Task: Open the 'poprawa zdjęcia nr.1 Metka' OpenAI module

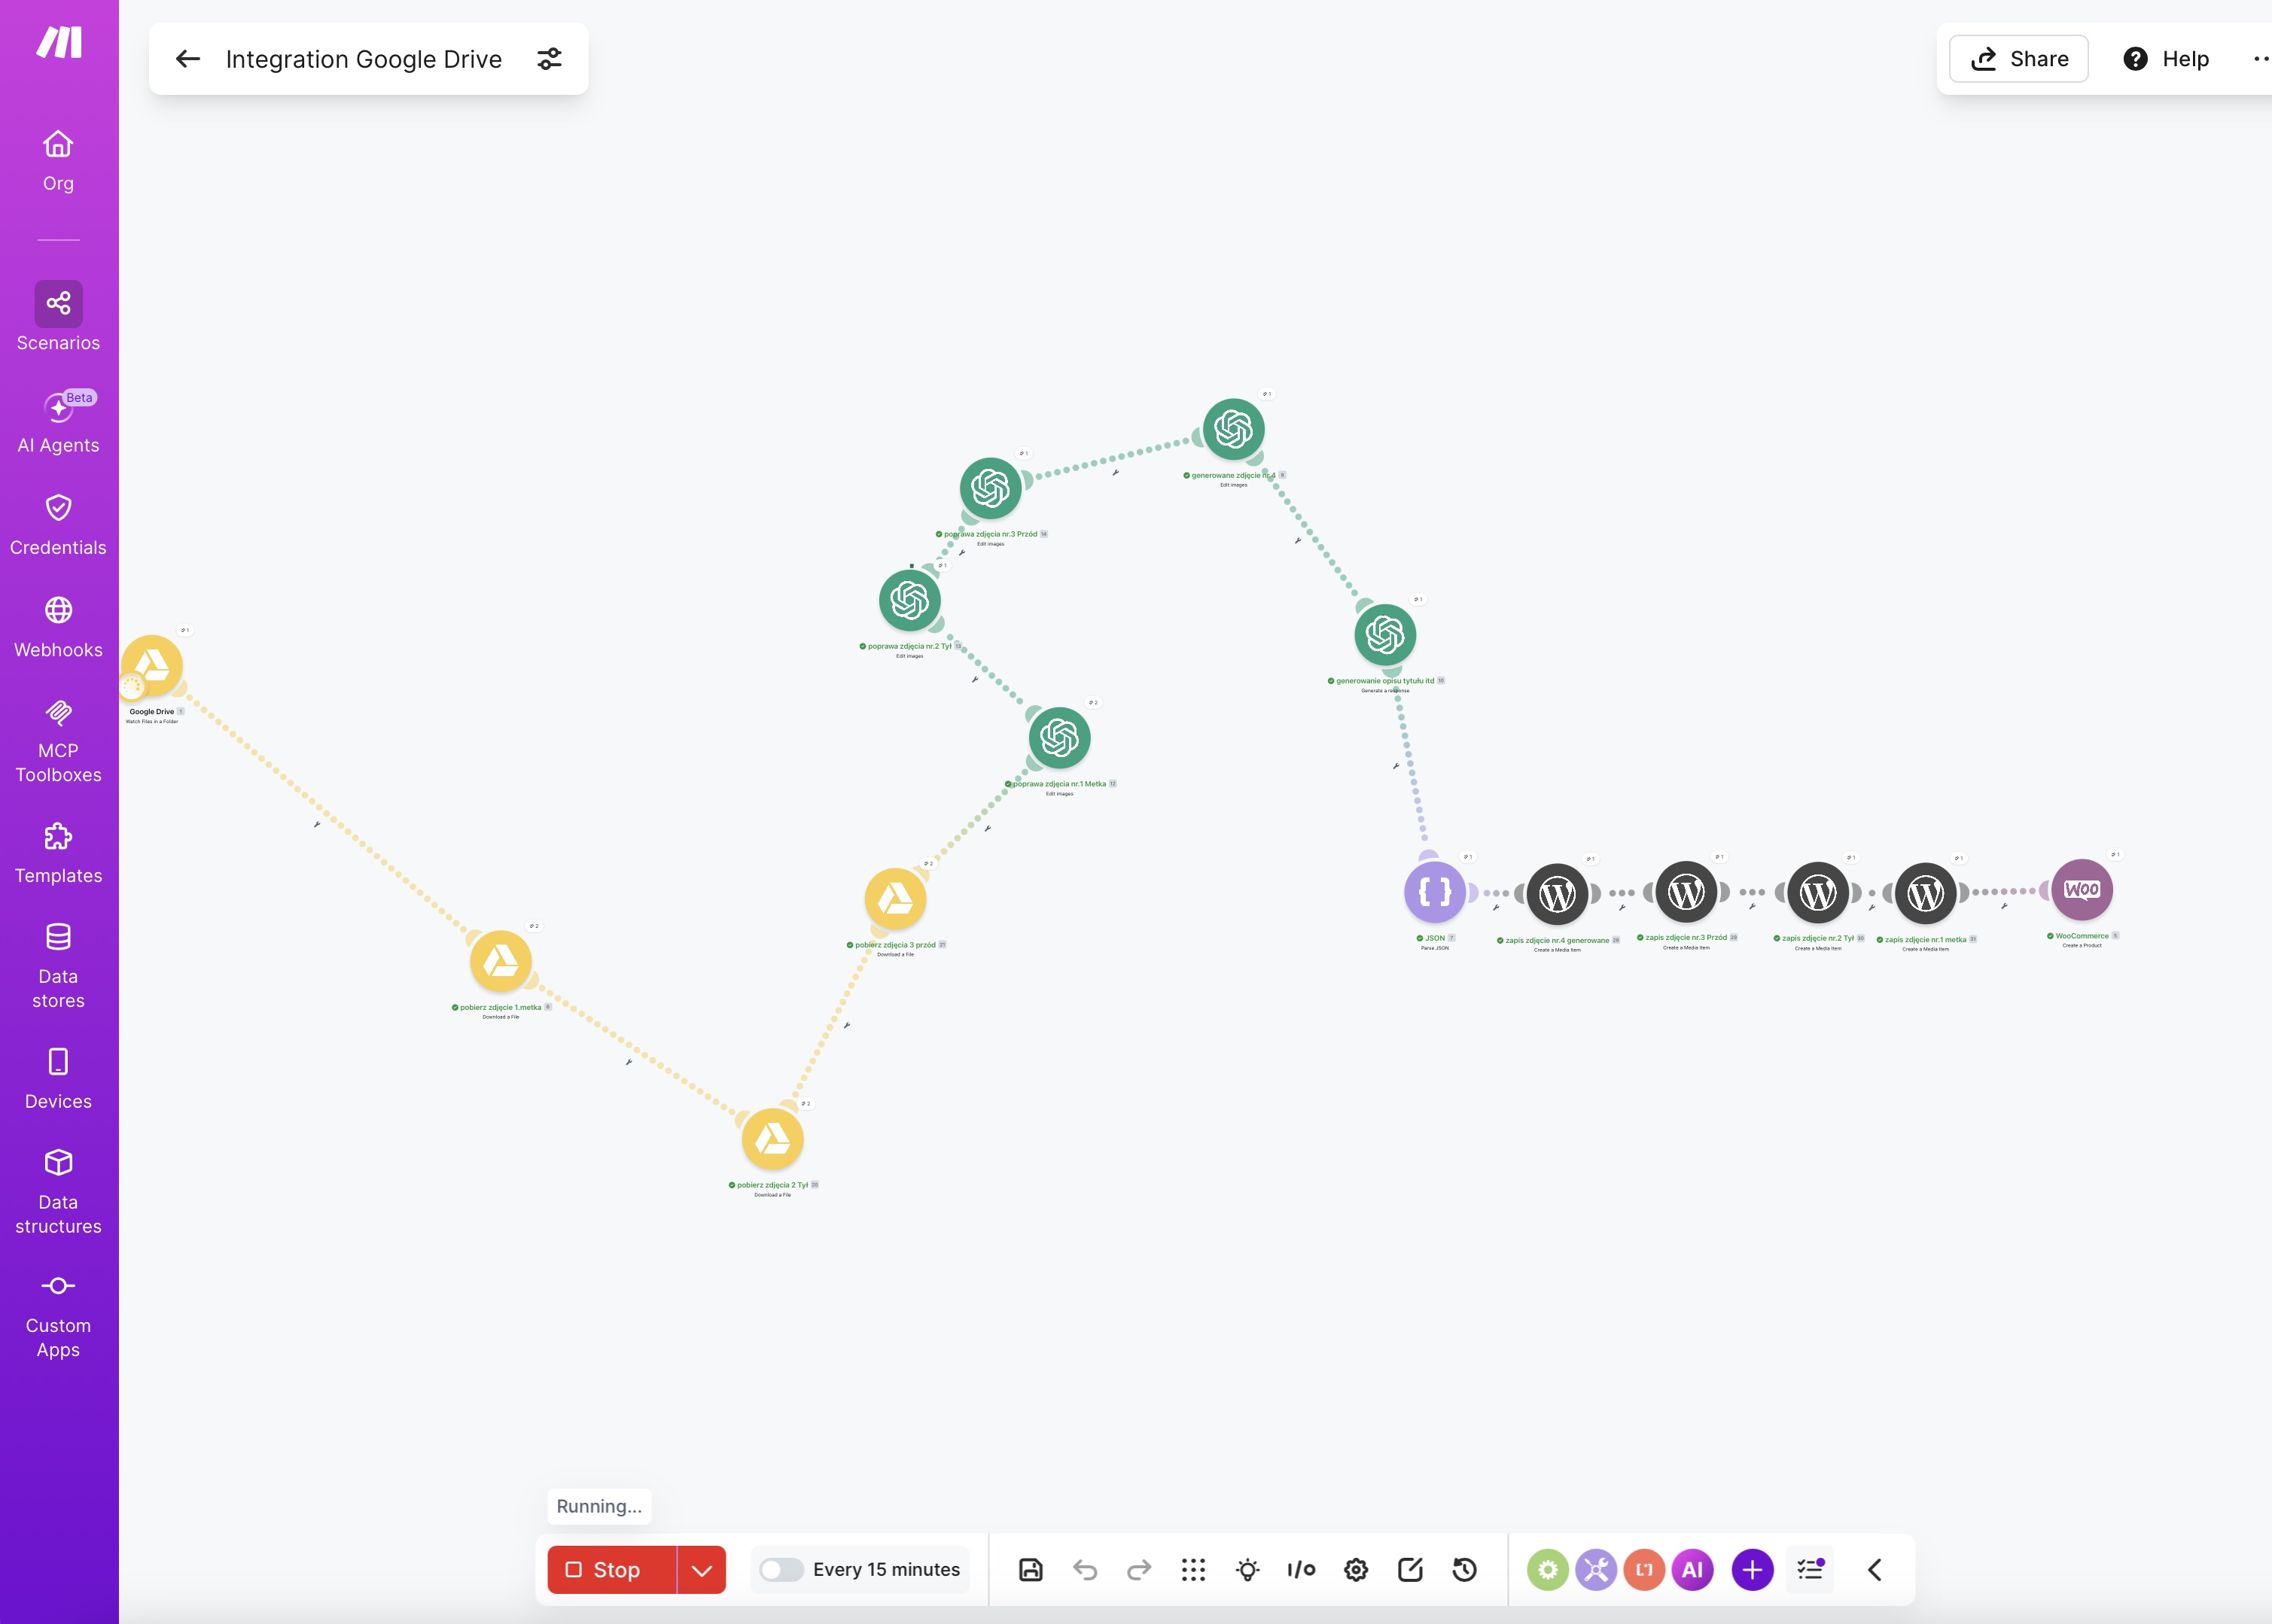Action: coord(1059,738)
